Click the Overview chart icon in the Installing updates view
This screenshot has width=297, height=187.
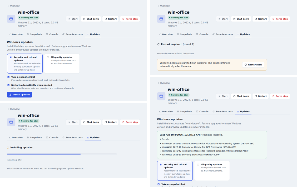coord(10,138)
